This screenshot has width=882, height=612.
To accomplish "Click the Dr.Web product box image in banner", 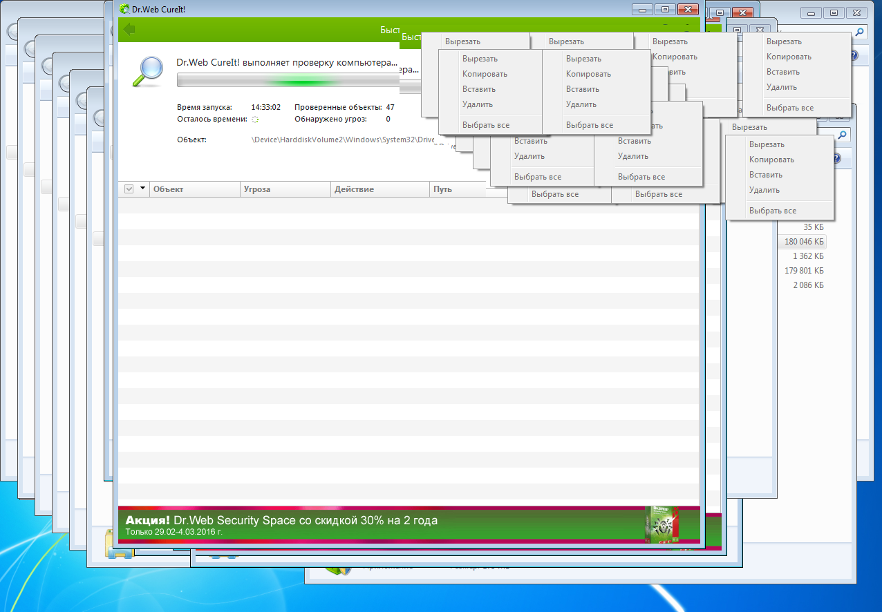I will (661, 524).
